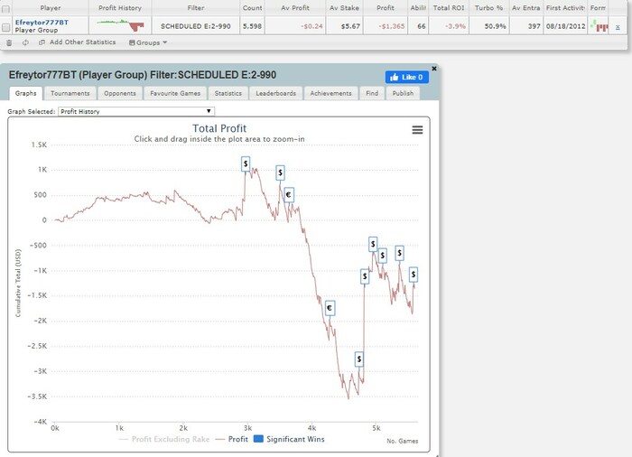Viewport: 632px width, 457px height.
Task: Sort by Profit column header
Action: click(386, 7)
